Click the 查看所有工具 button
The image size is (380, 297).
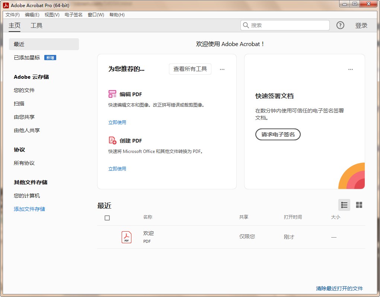(x=190, y=69)
